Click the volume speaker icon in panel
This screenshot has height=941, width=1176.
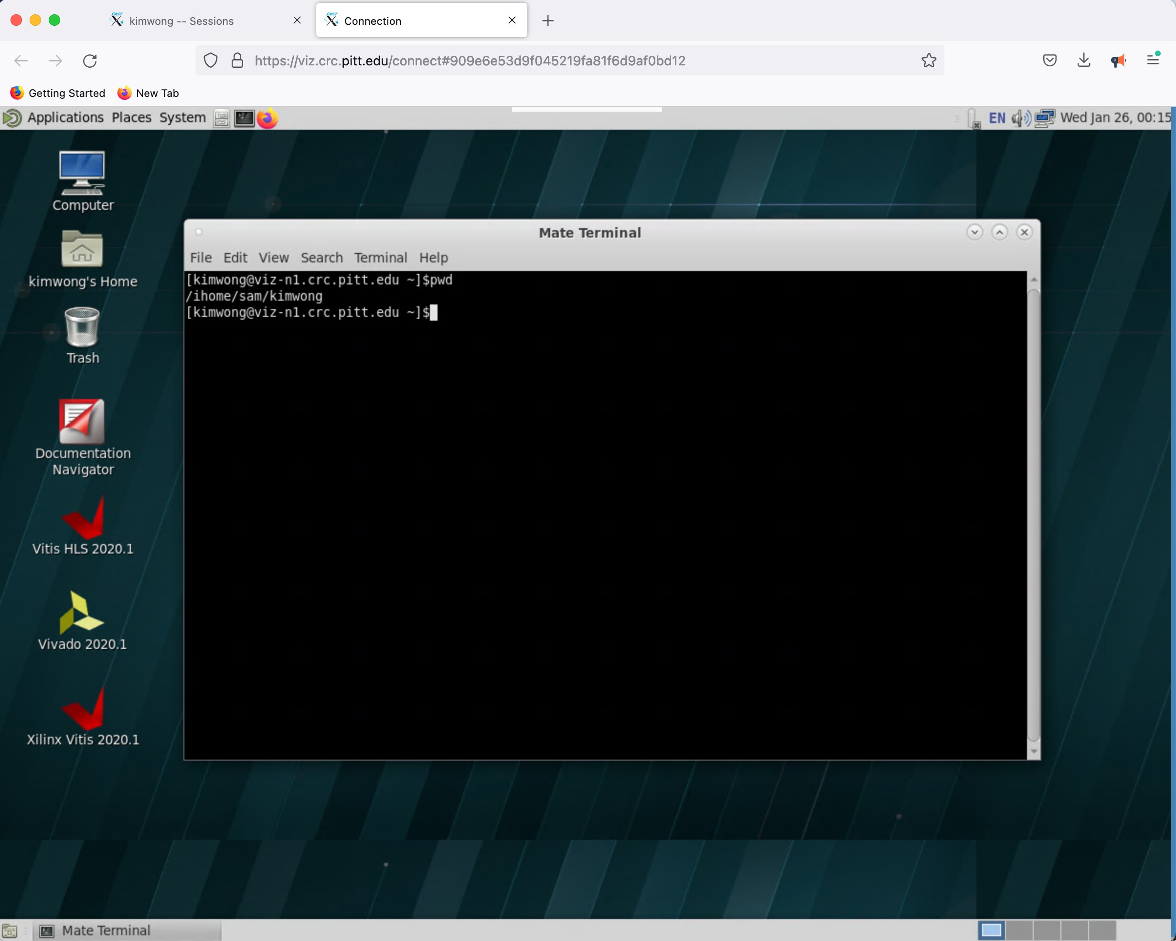[1020, 118]
